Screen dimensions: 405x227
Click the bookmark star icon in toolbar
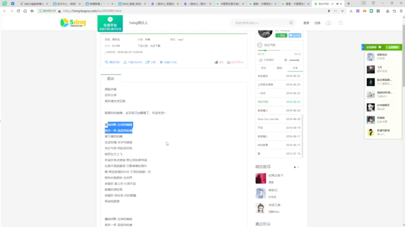point(32,11)
